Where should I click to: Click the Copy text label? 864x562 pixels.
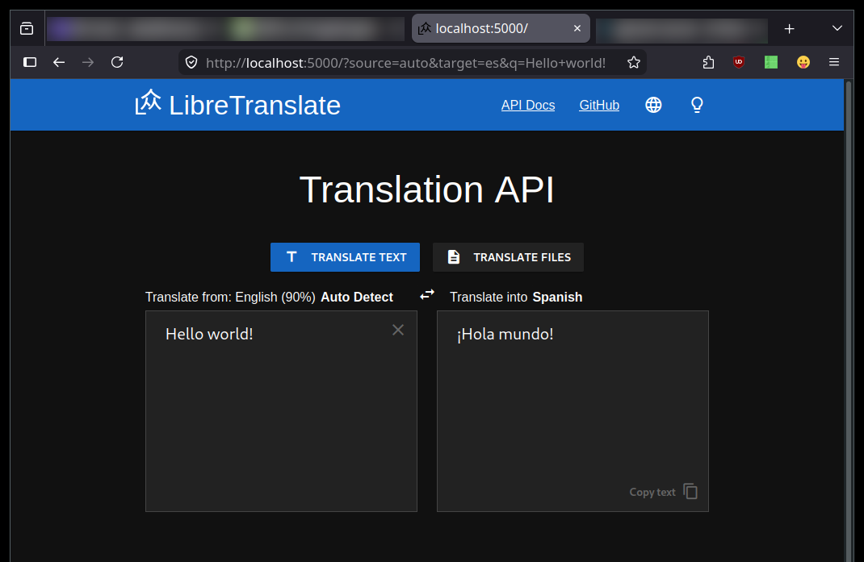coord(652,492)
